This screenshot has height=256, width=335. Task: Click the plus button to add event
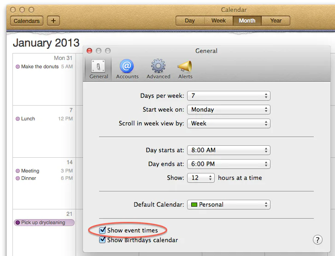tap(53, 21)
